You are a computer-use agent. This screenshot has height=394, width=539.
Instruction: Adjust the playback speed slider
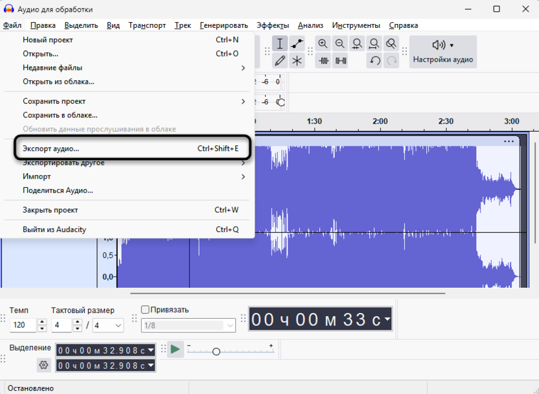(216, 351)
